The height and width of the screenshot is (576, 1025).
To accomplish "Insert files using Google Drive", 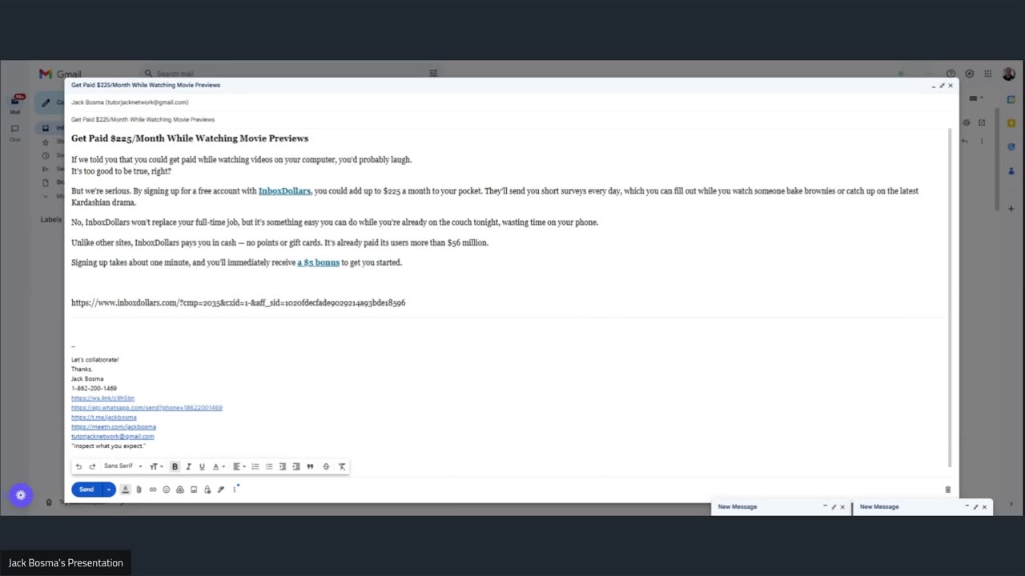I will (180, 490).
